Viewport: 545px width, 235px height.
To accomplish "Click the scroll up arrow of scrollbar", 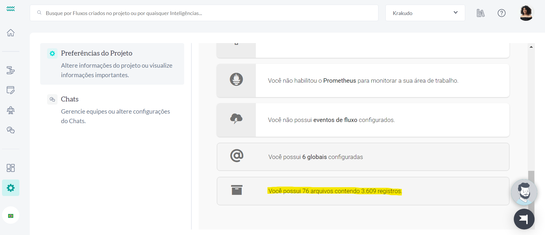I will (x=531, y=47).
